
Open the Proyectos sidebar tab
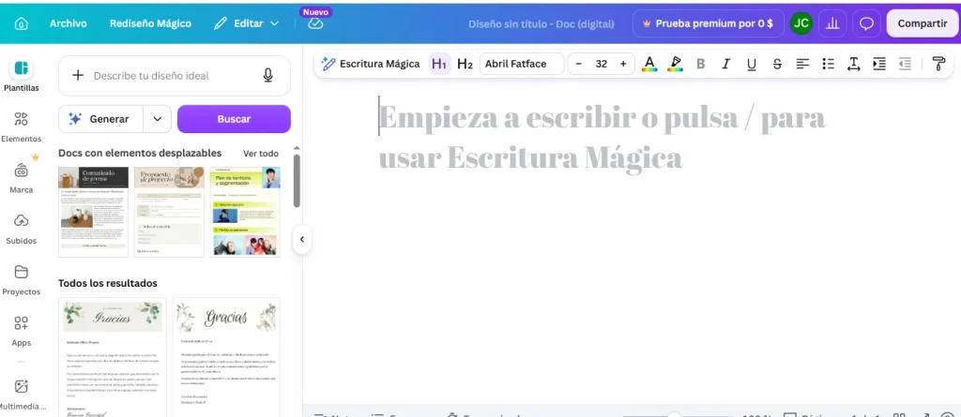21,280
